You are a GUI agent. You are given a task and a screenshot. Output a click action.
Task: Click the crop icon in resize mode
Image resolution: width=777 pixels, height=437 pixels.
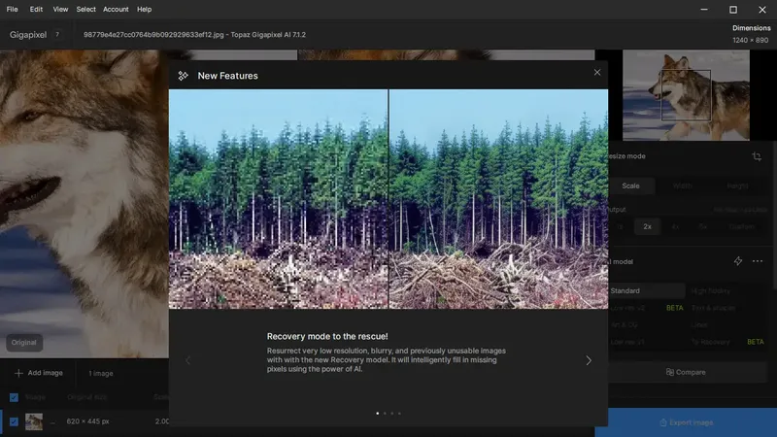[757, 156]
